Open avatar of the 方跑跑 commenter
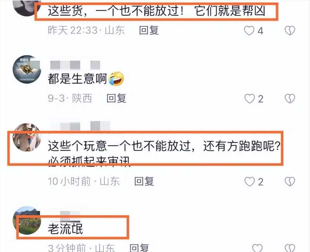Screen dimensions: 310x252 point(27,137)
